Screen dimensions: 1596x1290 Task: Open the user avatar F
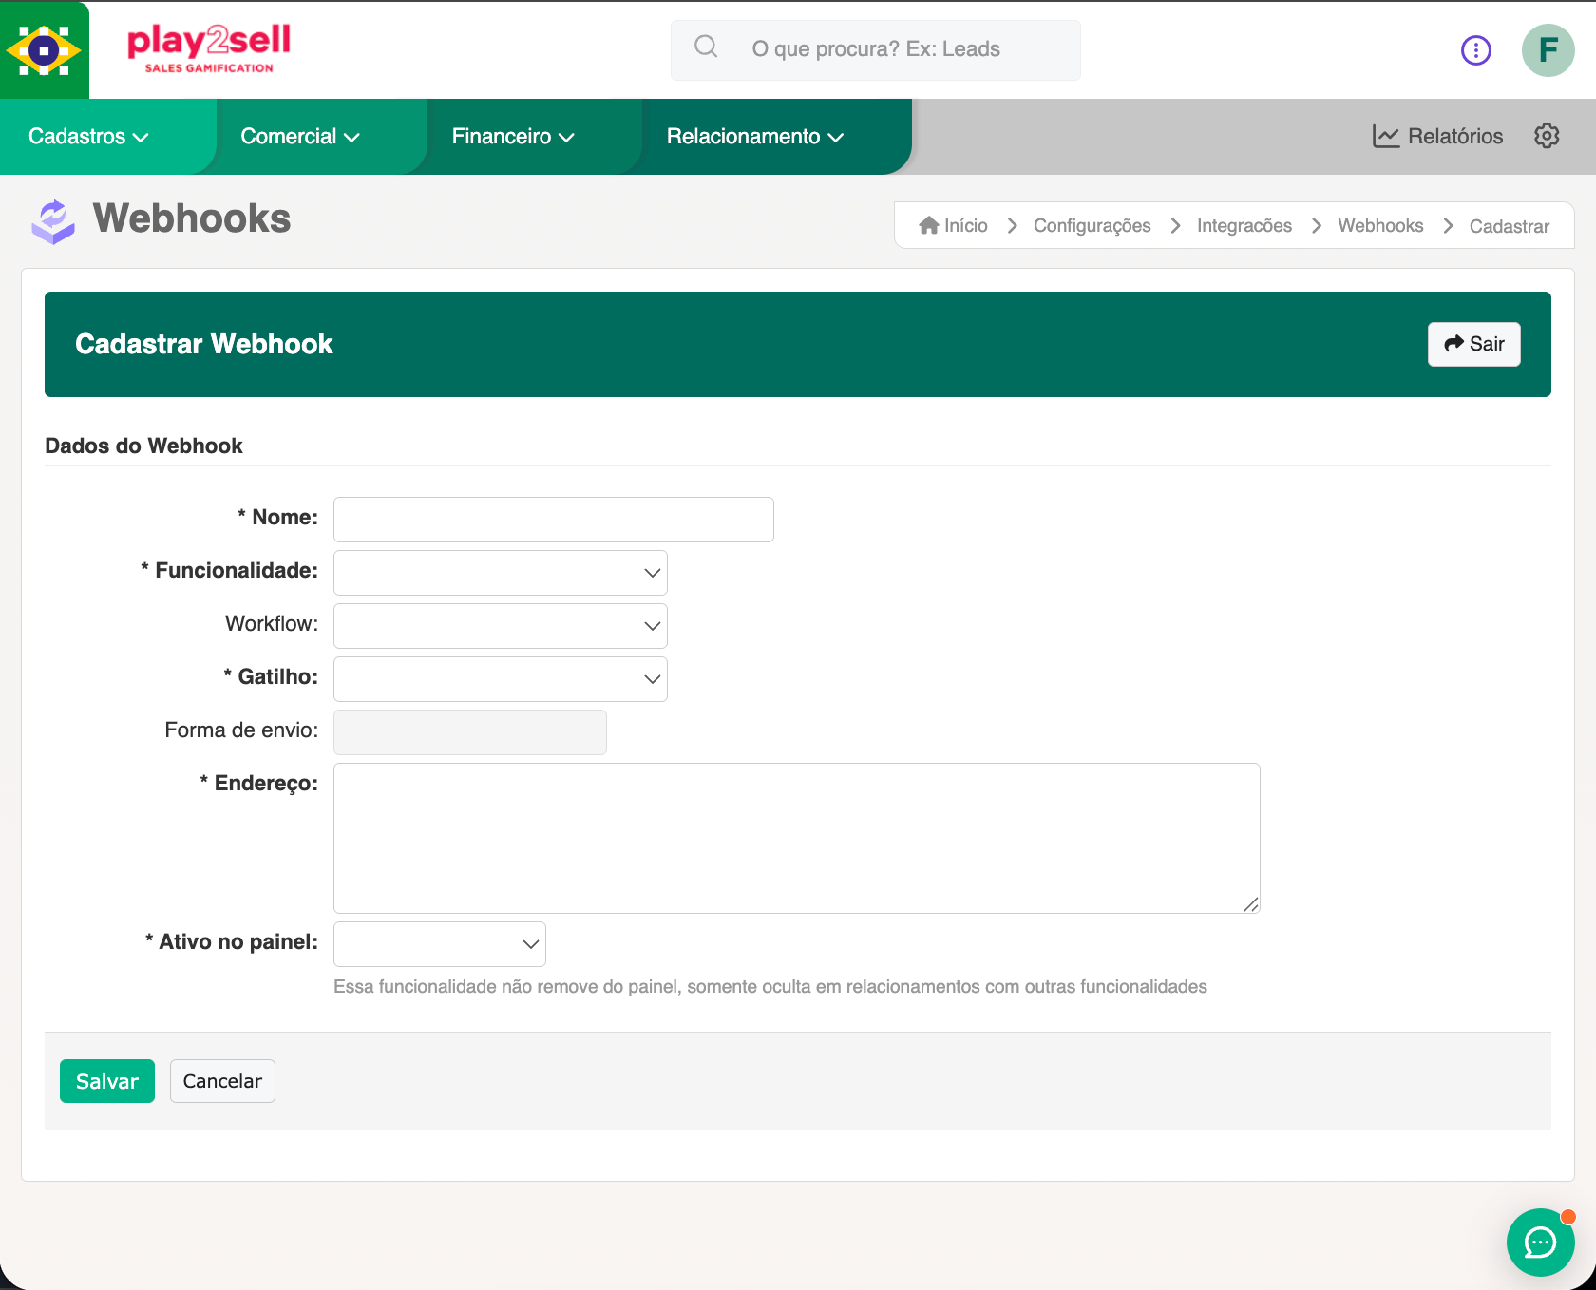point(1548,50)
